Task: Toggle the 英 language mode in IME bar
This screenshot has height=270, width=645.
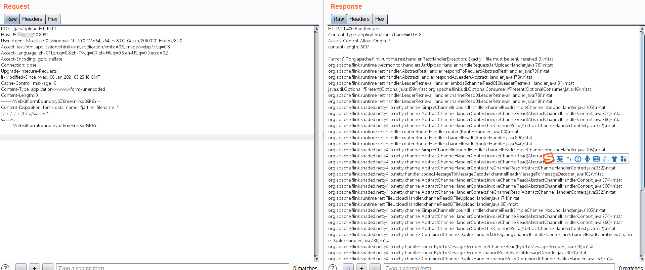Action: point(560,159)
